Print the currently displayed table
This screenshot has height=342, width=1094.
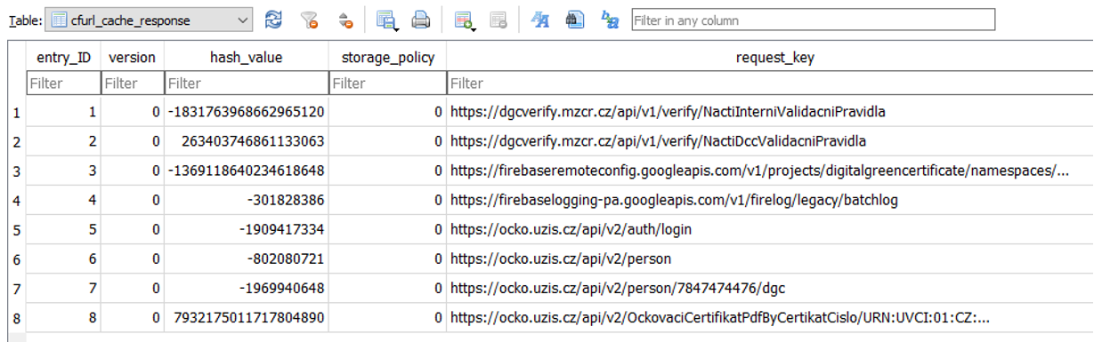click(420, 20)
